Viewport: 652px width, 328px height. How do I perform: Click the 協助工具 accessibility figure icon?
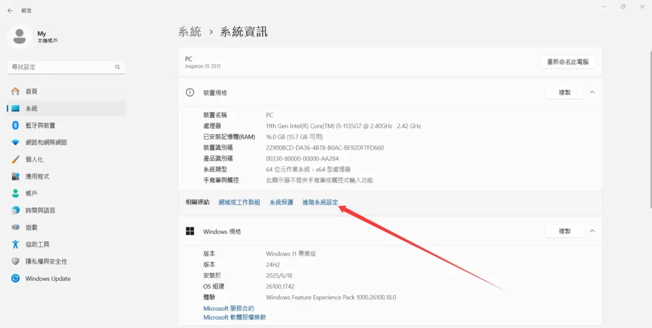pyautogui.click(x=15, y=245)
